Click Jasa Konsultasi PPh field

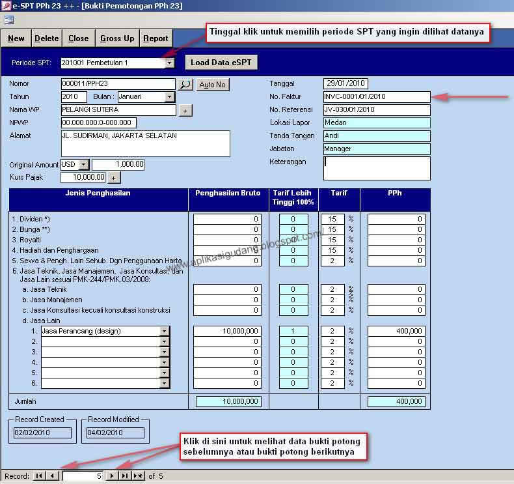tap(396, 311)
